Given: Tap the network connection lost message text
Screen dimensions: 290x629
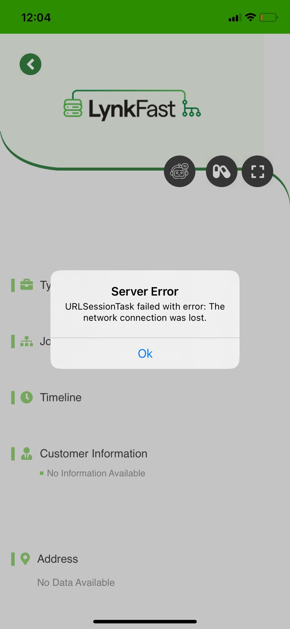Looking at the screenshot, I should pos(145,312).
